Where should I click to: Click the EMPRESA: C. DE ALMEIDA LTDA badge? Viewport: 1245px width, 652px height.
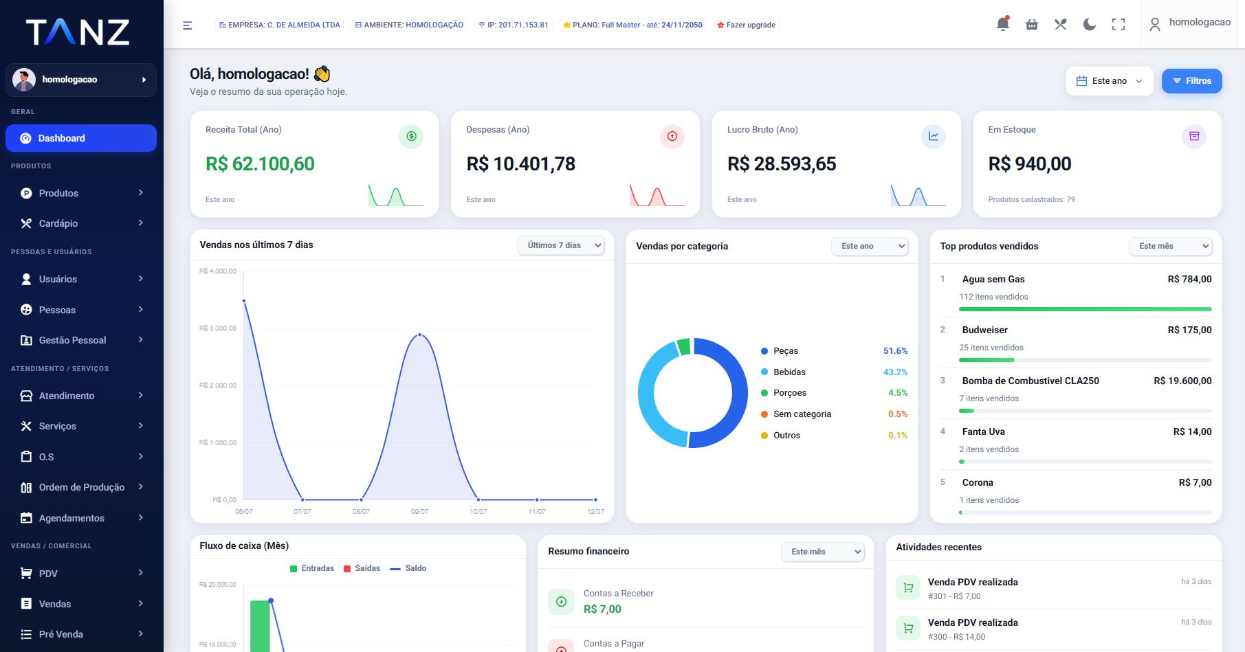[279, 25]
